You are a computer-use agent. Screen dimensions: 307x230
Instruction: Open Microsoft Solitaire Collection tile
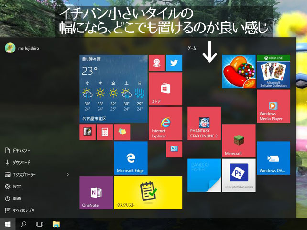click(274, 72)
